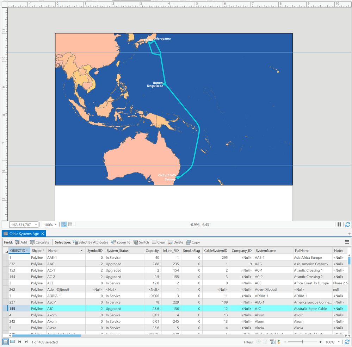Click the System_Status column header
This screenshot has width=352, height=347.
tap(118, 251)
